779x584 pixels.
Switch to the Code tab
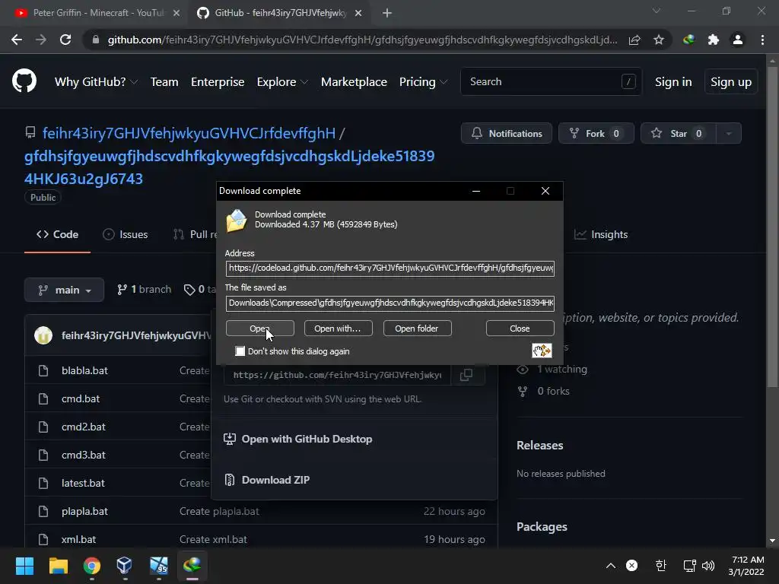[58, 234]
